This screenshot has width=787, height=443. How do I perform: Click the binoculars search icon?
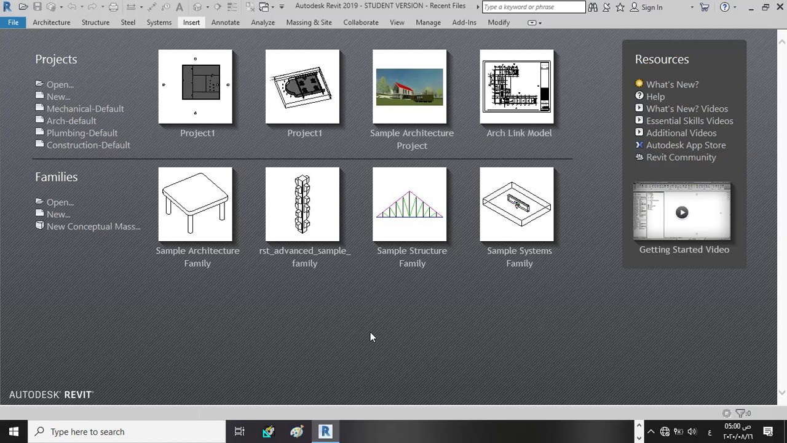point(593,7)
